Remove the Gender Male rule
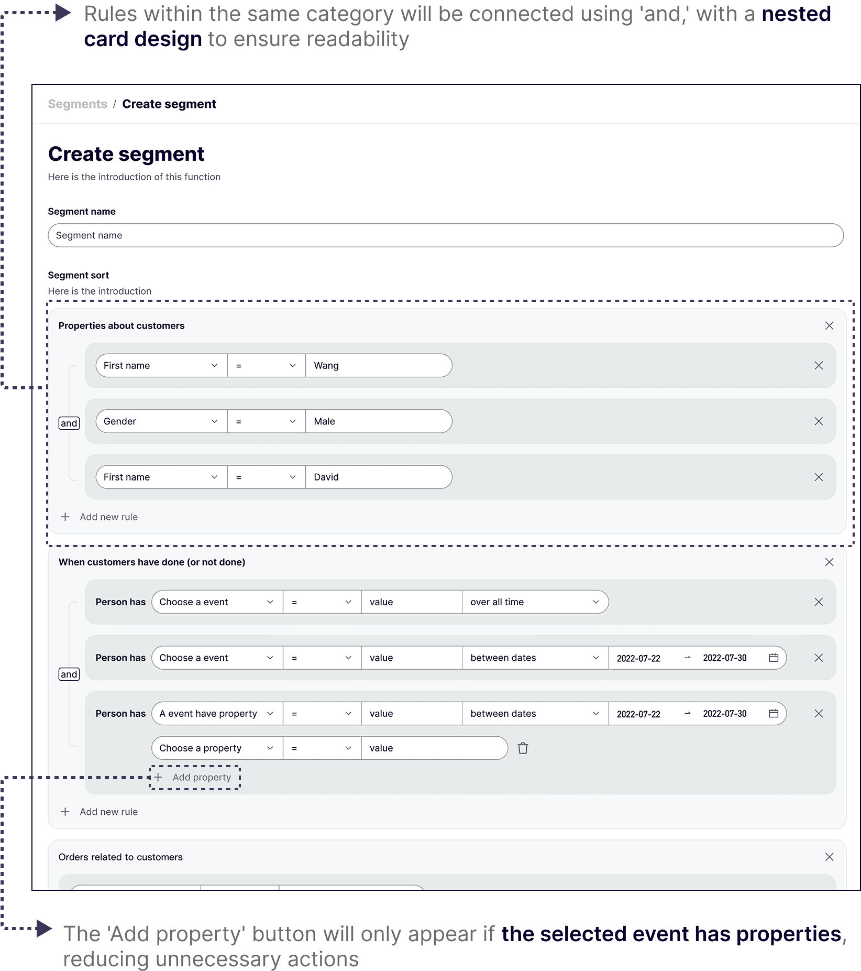Screen dimensions: 861x971 coord(819,421)
